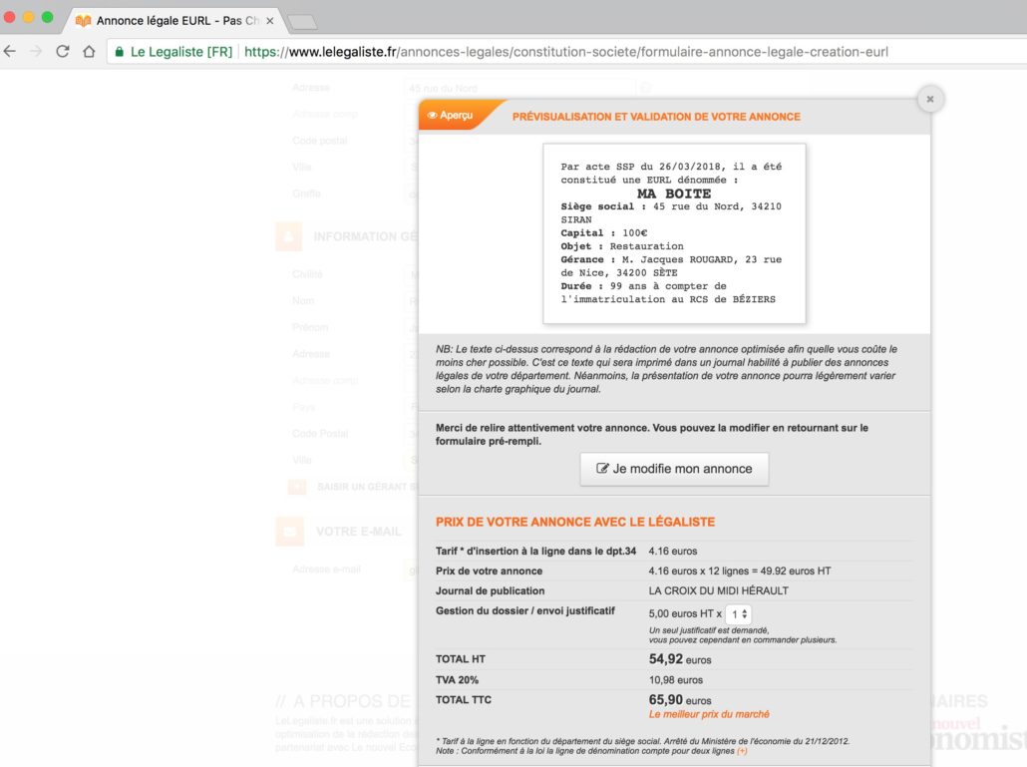This screenshot has width=1027, height=767.
Task: Click the lelegaliste.fr address bar URL
Action: [566, 52]
